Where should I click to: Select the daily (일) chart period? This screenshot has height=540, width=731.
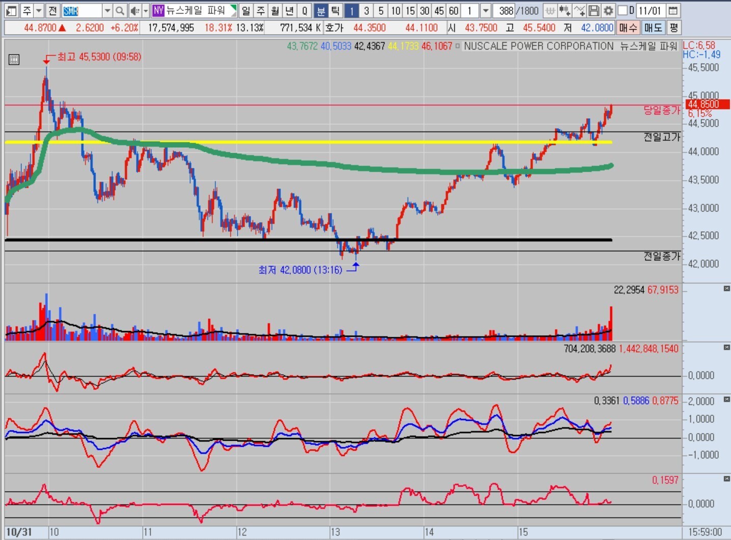tap(246, 11)
